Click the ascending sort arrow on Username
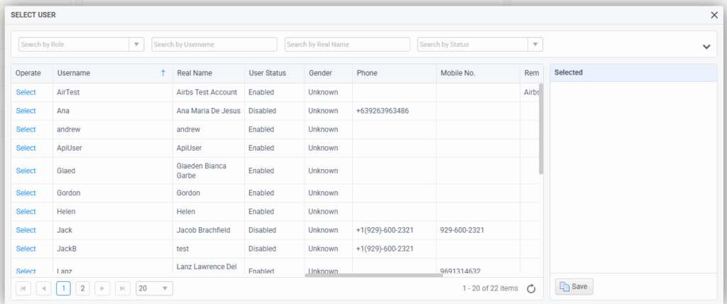 click(163, 72)
